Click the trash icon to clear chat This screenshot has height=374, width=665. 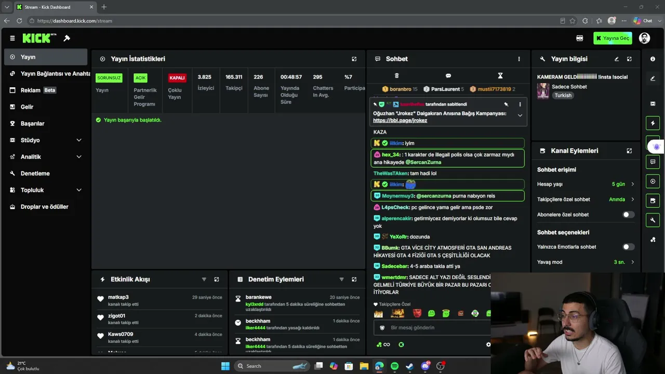click(x=397, y=76)
